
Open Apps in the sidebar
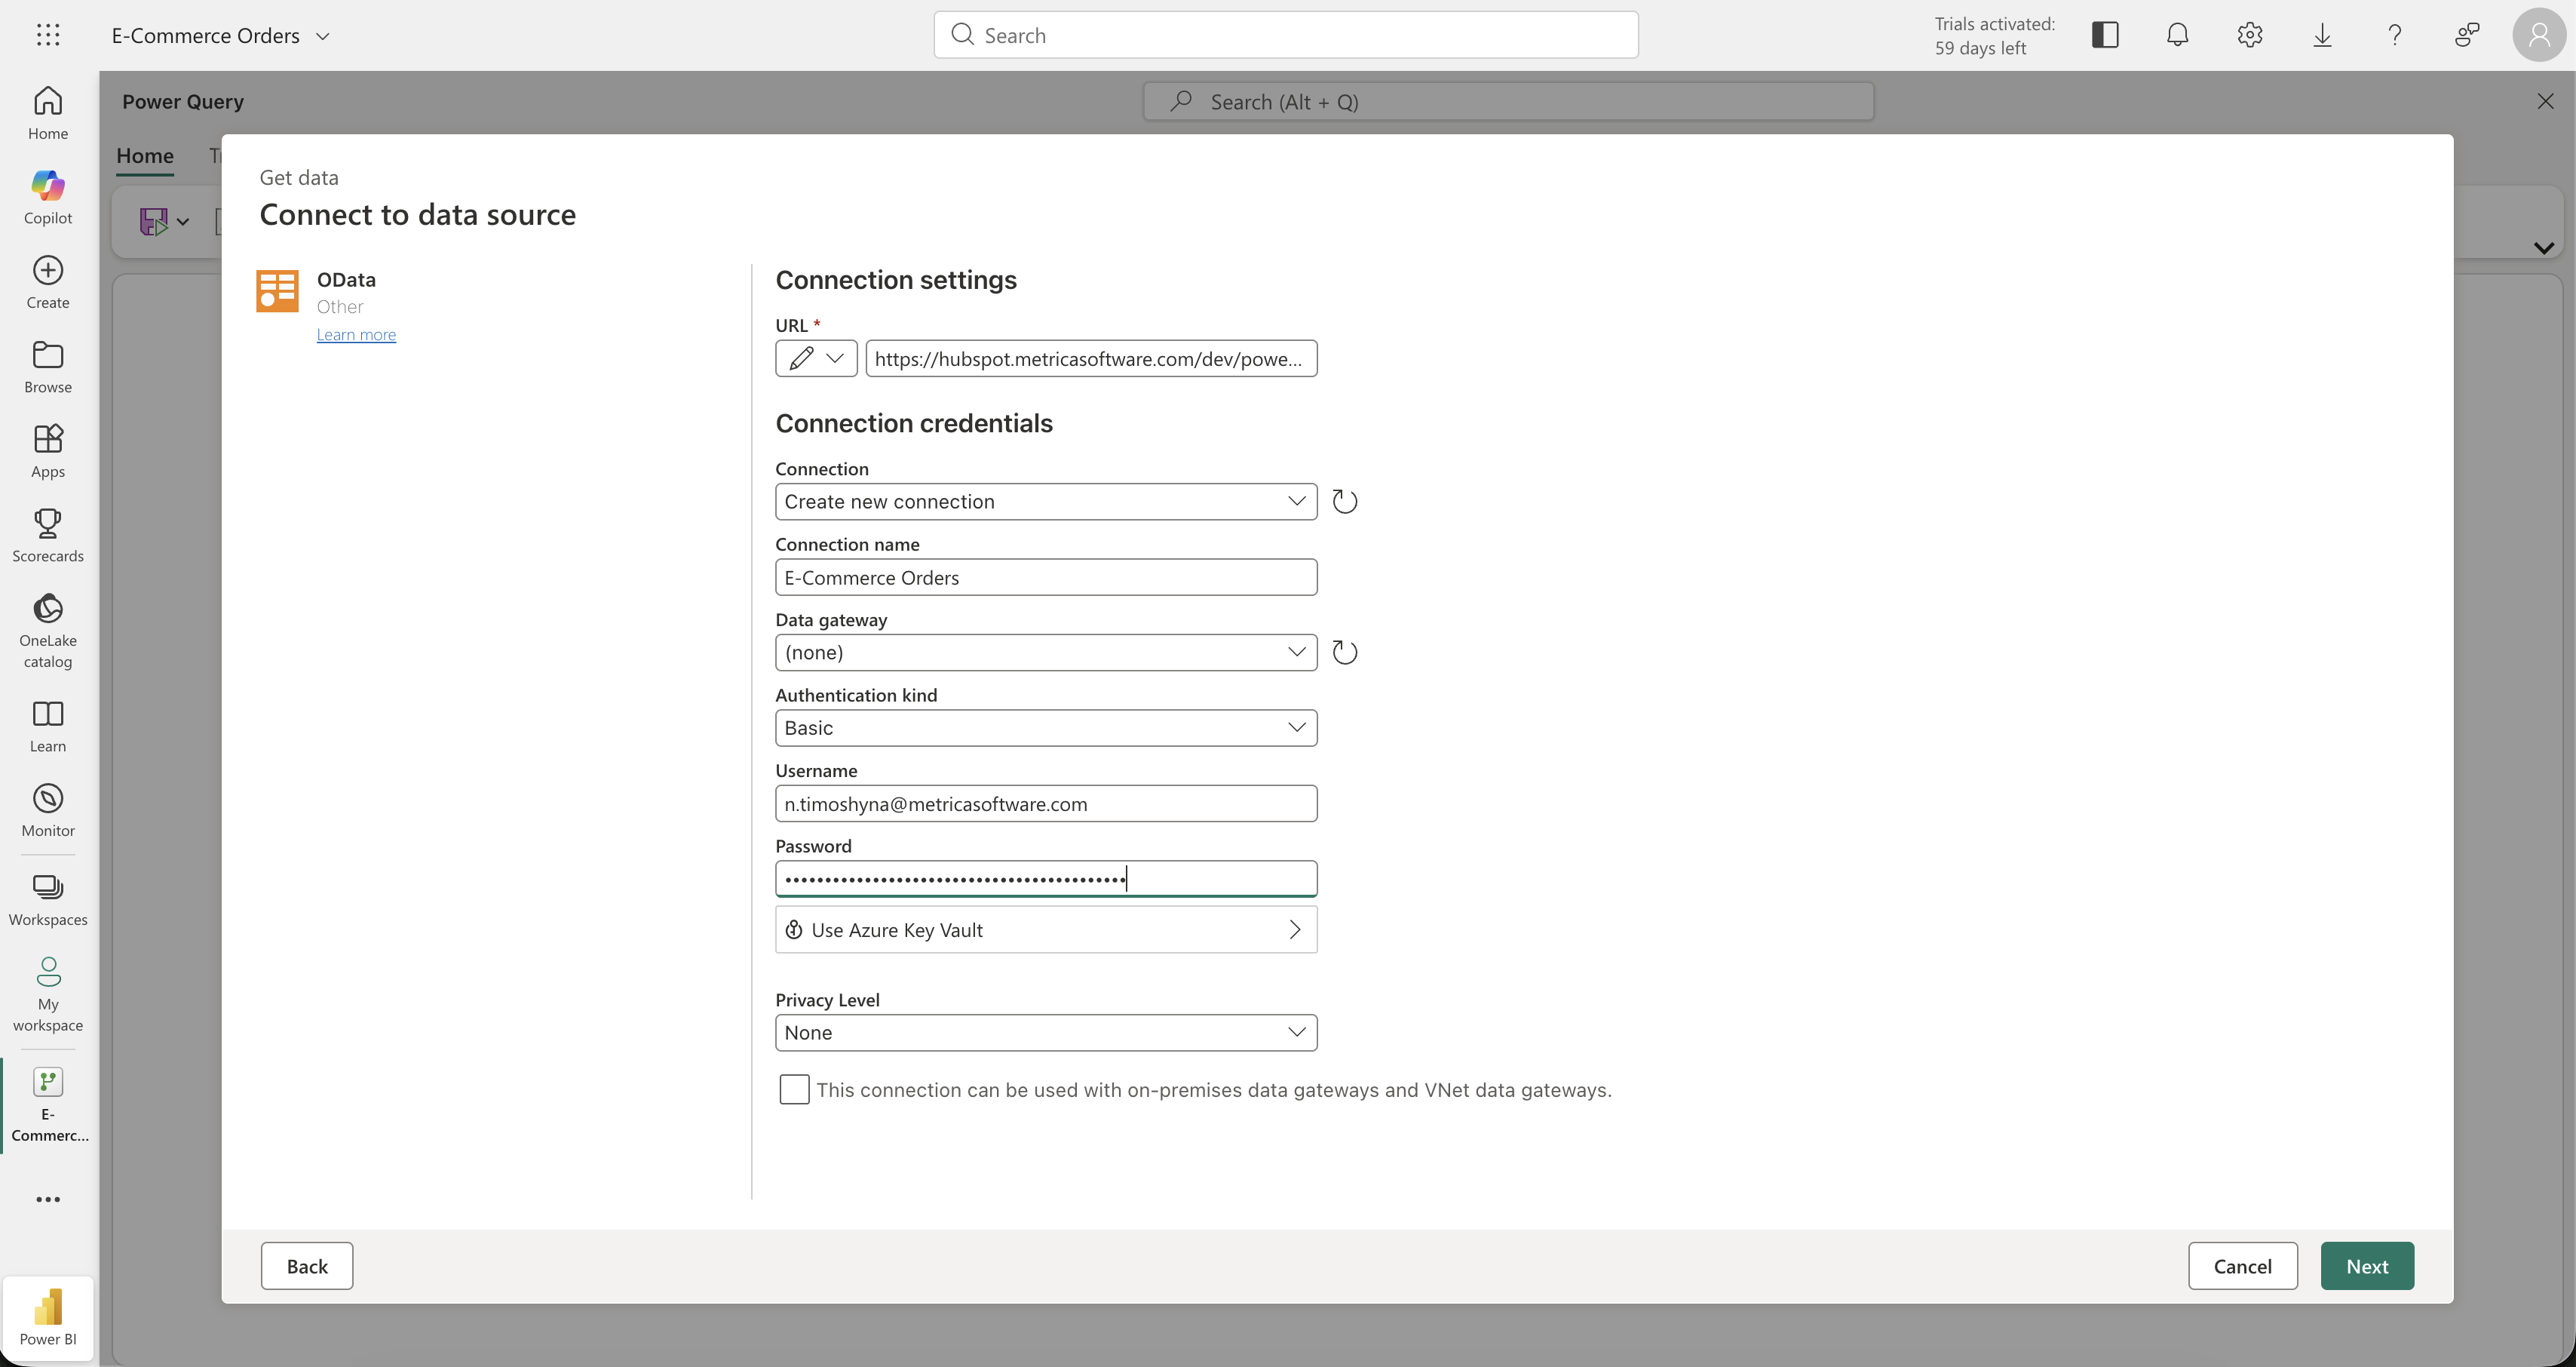tap(48, 450)
